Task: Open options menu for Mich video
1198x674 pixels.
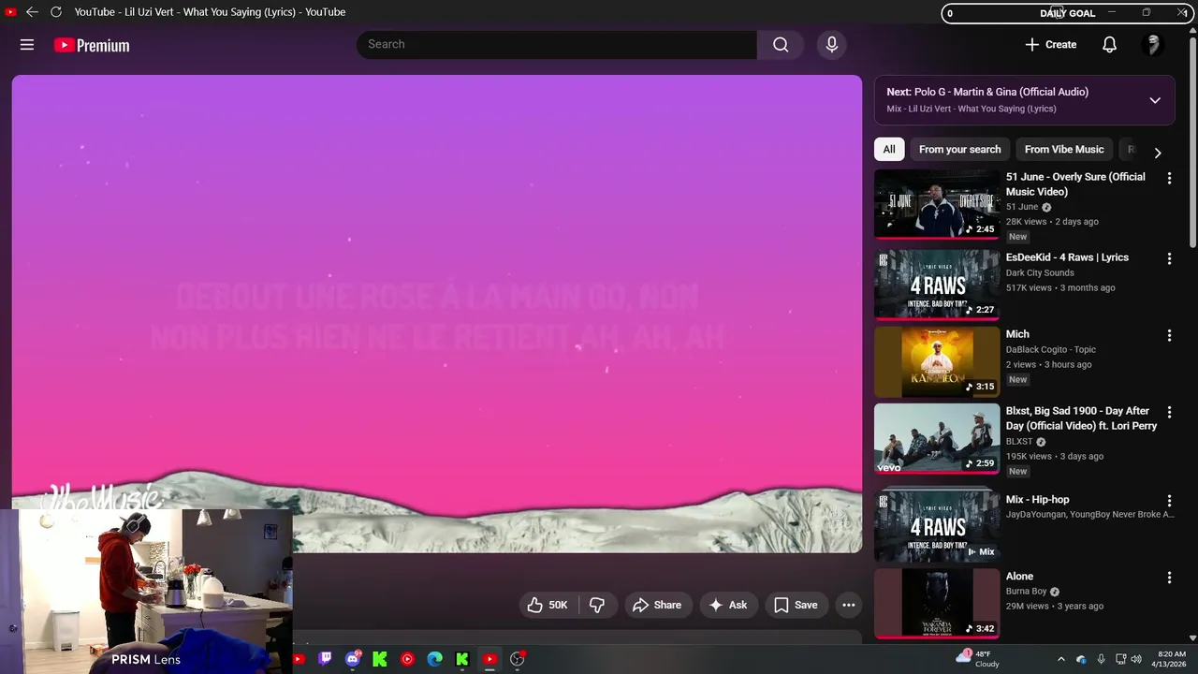Action: pyautogui.click(x=1169, y=335)
